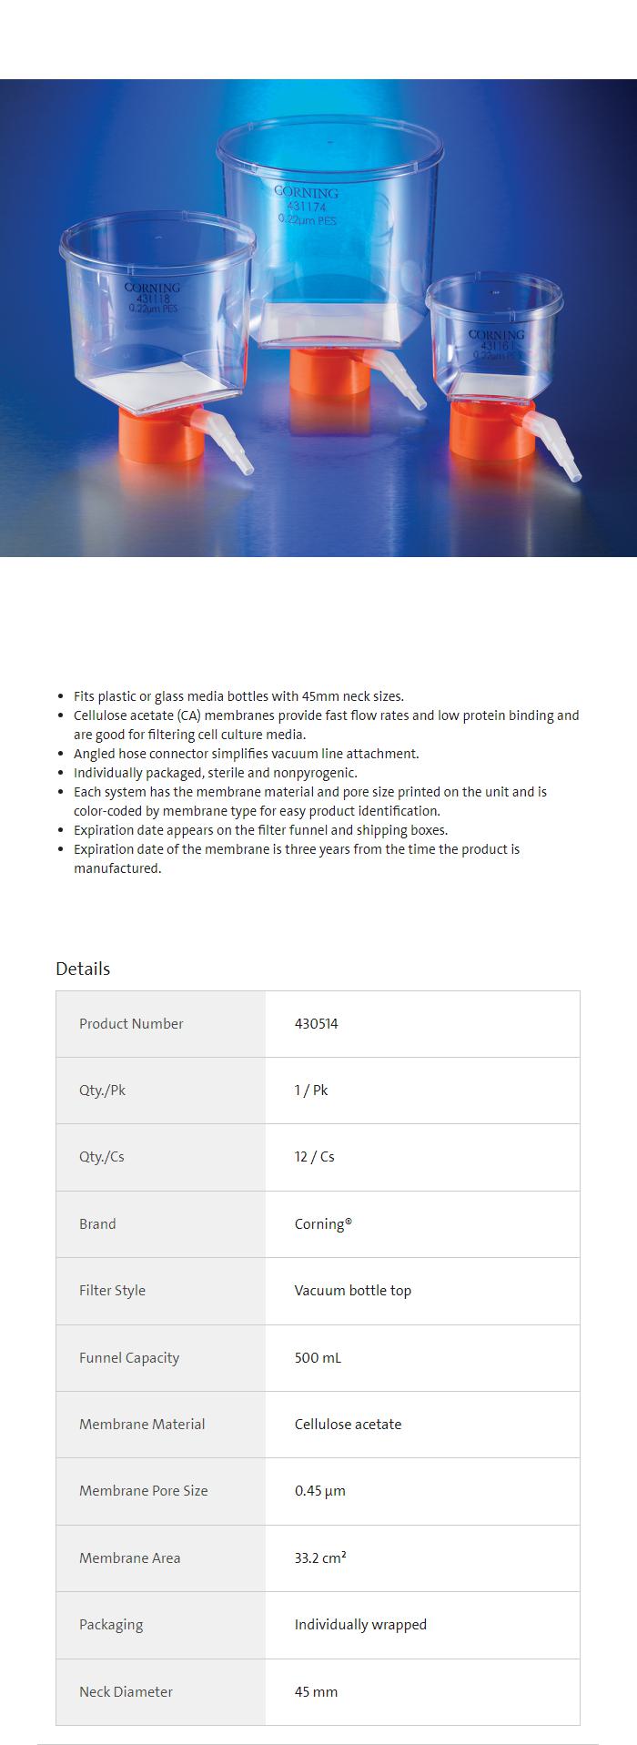637x1745 pixels.
Task: Click the Corning filter product photo
Action: click(318, 318)
